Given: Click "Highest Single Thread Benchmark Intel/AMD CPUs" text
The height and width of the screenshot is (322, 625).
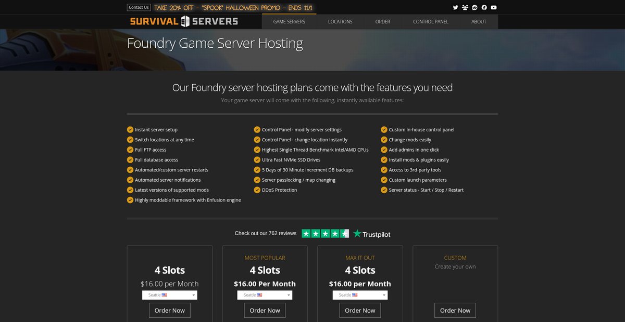Looking at the screenshot, I should click(x=315, y=150).
